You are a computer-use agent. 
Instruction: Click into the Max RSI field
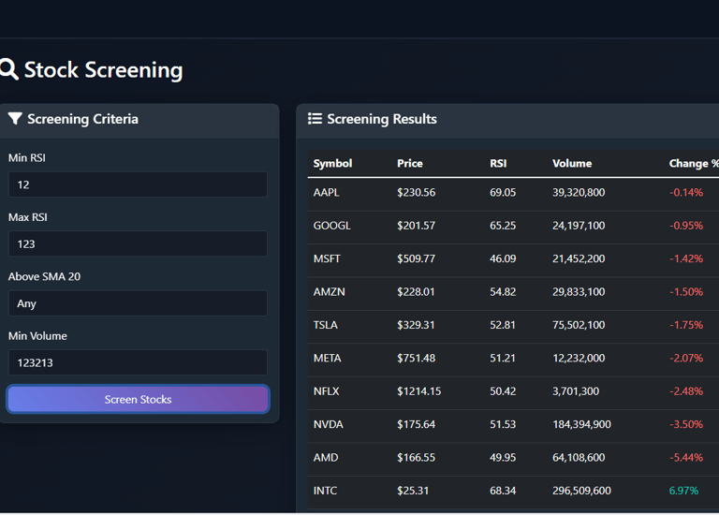click(138, 243)
